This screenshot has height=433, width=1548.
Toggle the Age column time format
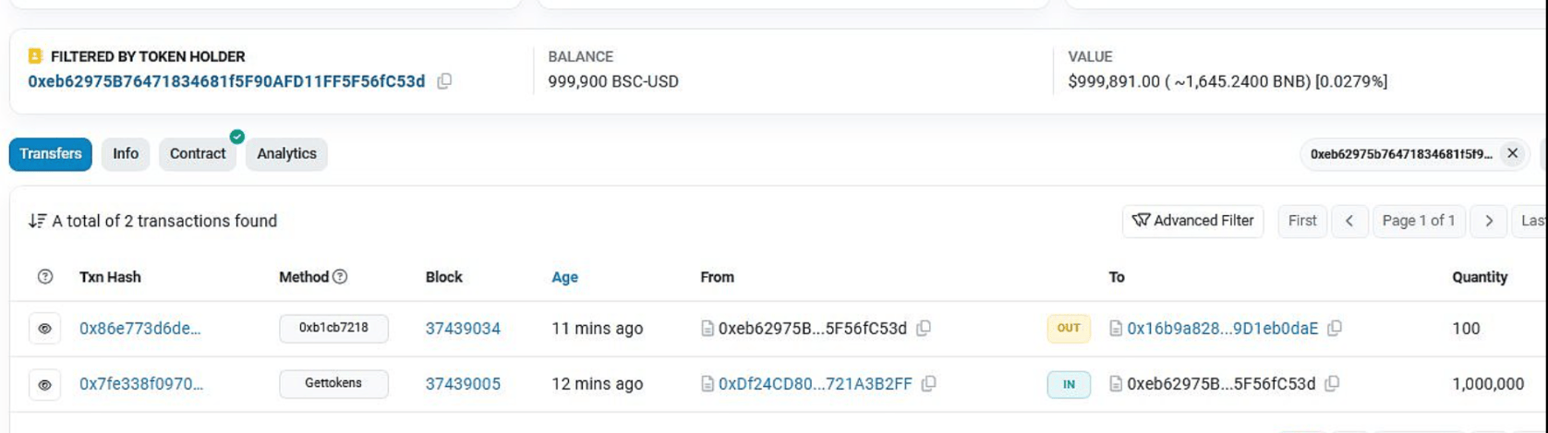[x=564, y=277]
